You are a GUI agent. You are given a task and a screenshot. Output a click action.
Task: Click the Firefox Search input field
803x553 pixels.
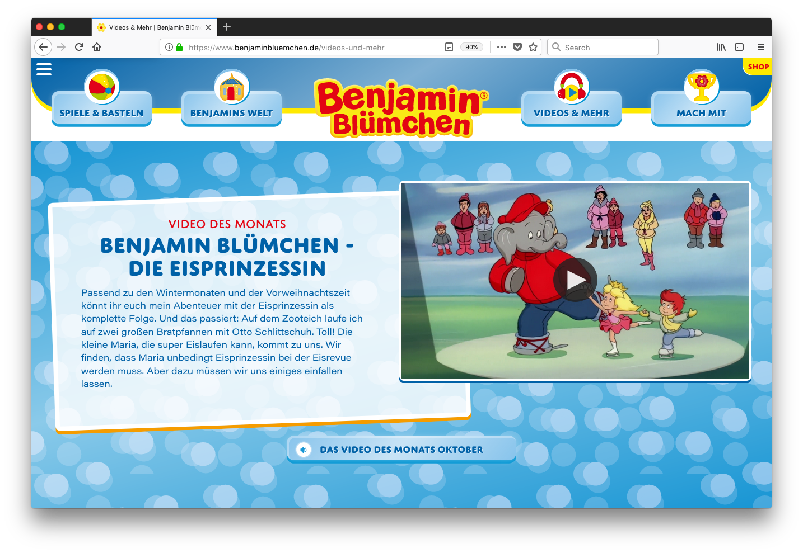pos(608,48)
